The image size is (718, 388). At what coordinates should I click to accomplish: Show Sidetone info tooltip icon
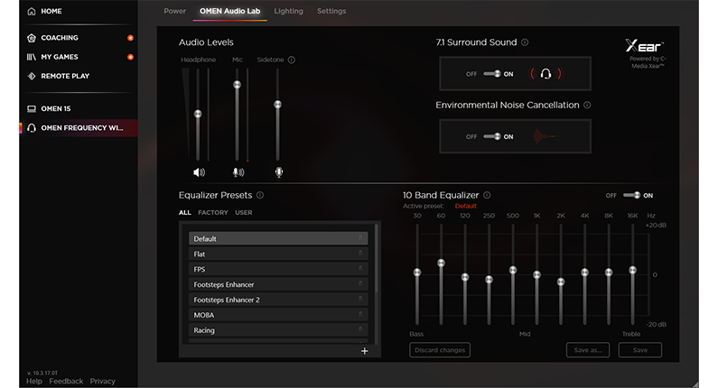(292, 60)
